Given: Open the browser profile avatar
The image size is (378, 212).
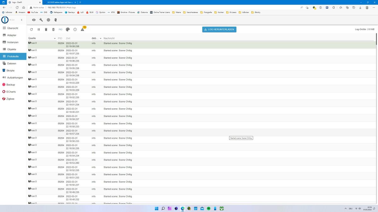Looking at the screenshot, I should 367,7.
